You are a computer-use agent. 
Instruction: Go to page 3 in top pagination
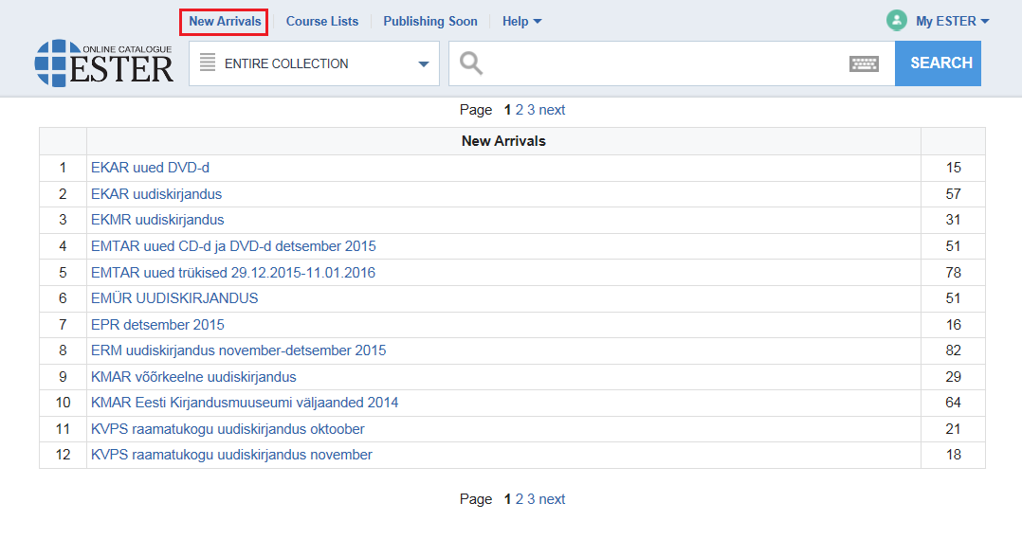pos(531,110)
